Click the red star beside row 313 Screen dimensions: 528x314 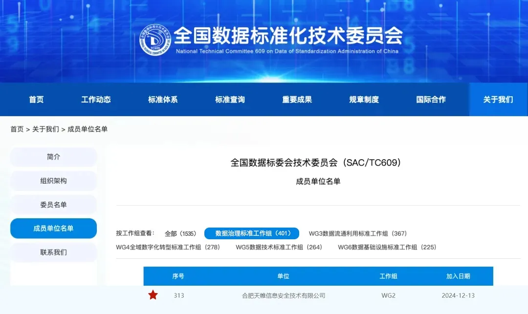(x=153, y=295)
